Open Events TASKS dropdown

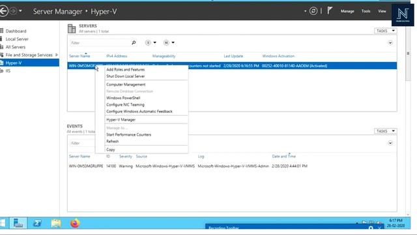(385, 131)
